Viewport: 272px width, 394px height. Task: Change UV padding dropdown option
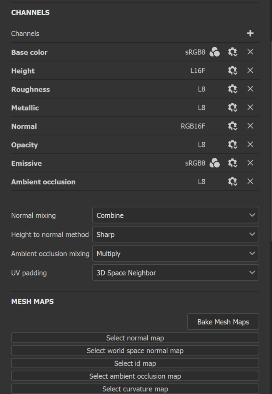pos(175,273)
